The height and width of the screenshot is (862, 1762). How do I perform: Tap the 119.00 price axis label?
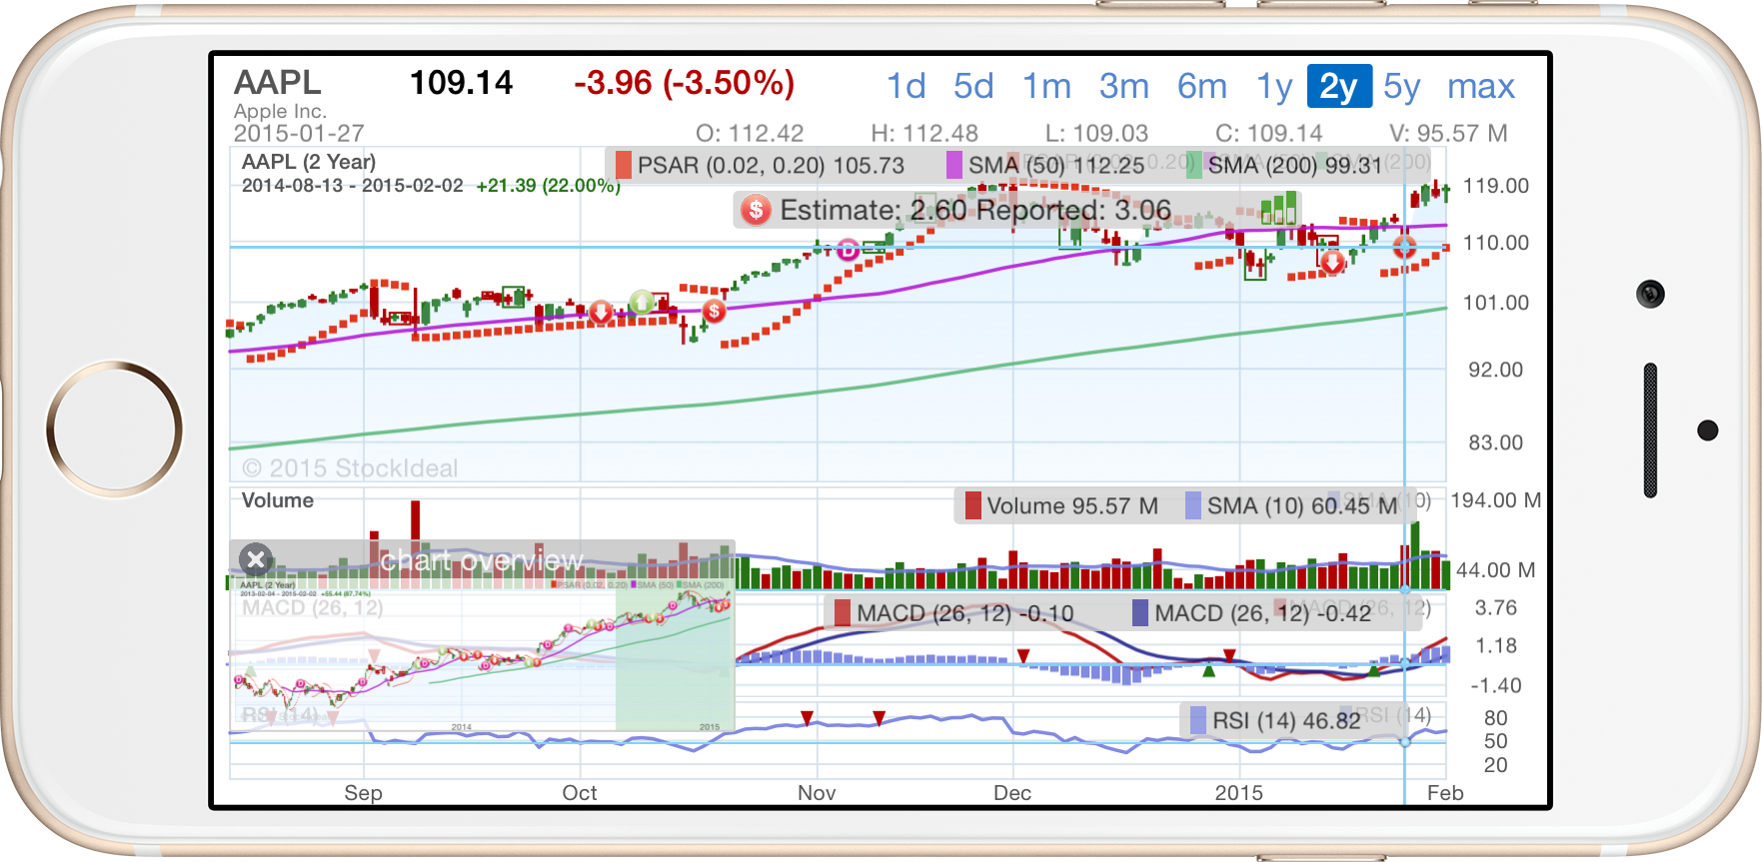1496,186
